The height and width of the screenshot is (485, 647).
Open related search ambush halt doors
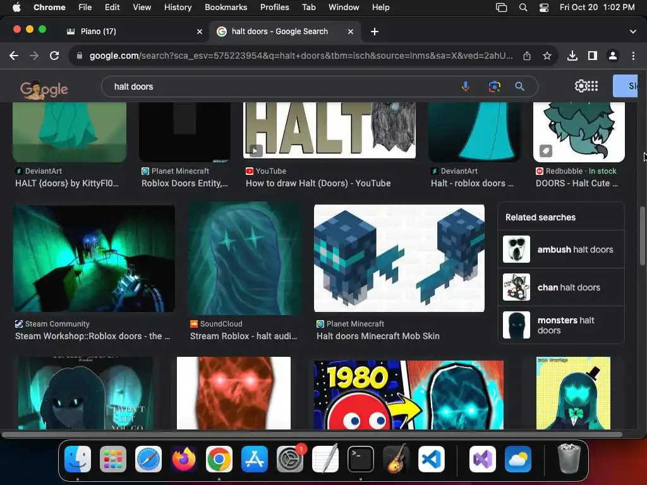[x=561, y=249]
